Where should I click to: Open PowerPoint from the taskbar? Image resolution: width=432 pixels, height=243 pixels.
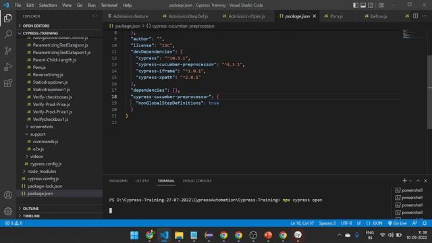coord(268,235)
